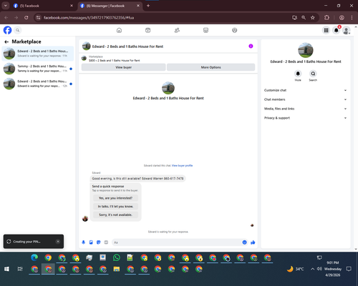Open the emoji picker in message field
Viewport: 358px width, 286px height.
(x=244, y=242)
